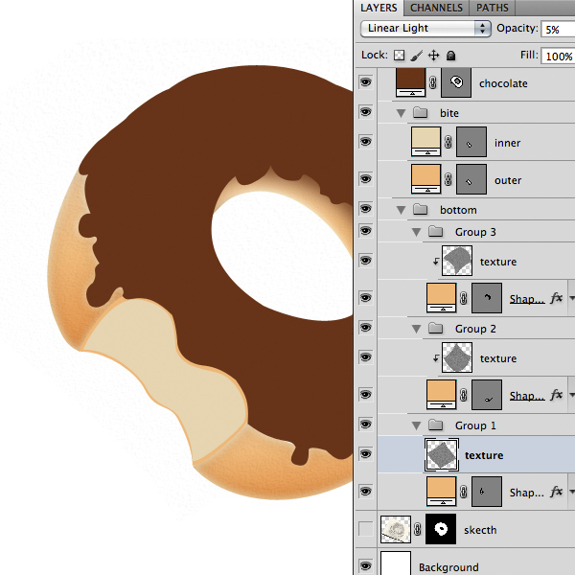Click the chocolate layer color thumbnail

411,82
